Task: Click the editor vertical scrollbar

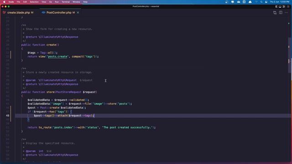Action: tap(290, 56)
